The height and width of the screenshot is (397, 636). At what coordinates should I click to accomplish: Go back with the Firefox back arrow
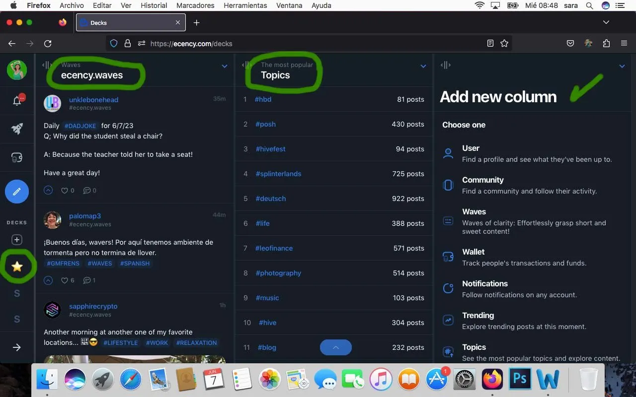pyautogui.click(x=12, y=44)
